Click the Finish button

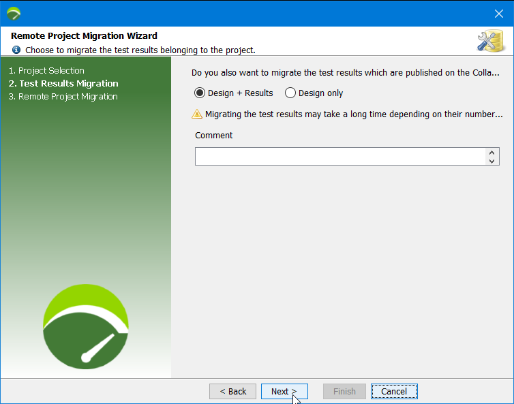click(x=344, y=391)
